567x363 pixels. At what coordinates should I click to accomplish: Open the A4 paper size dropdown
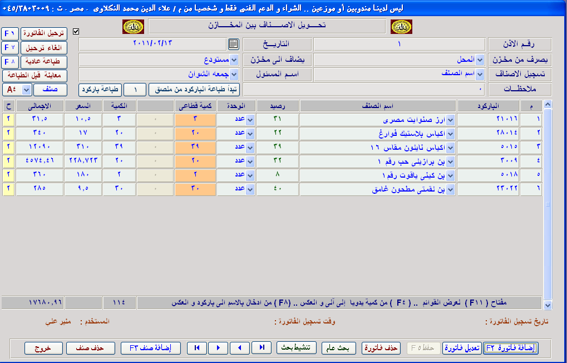click(x=26, y=90)
